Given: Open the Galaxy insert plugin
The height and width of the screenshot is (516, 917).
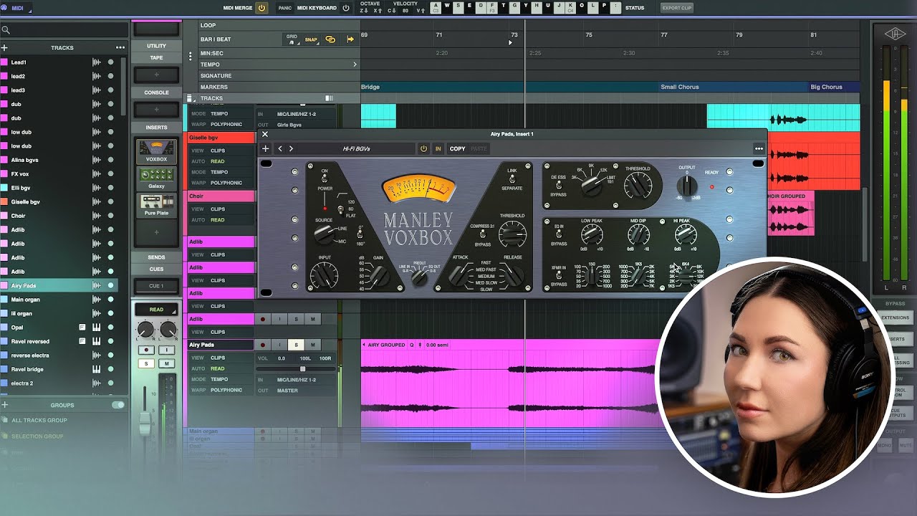Looking at the screenshot, I should tap(156, 178).
